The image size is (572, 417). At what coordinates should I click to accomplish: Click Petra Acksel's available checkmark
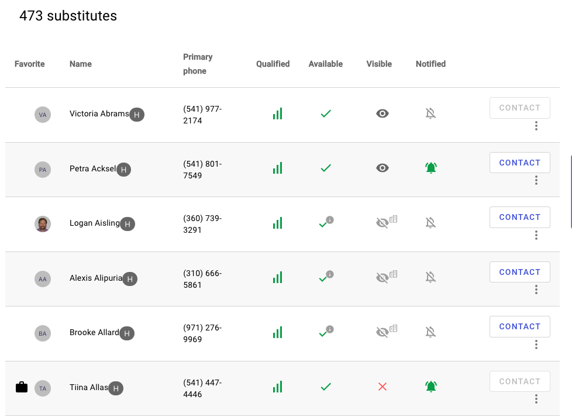click(x=326, y=168)
